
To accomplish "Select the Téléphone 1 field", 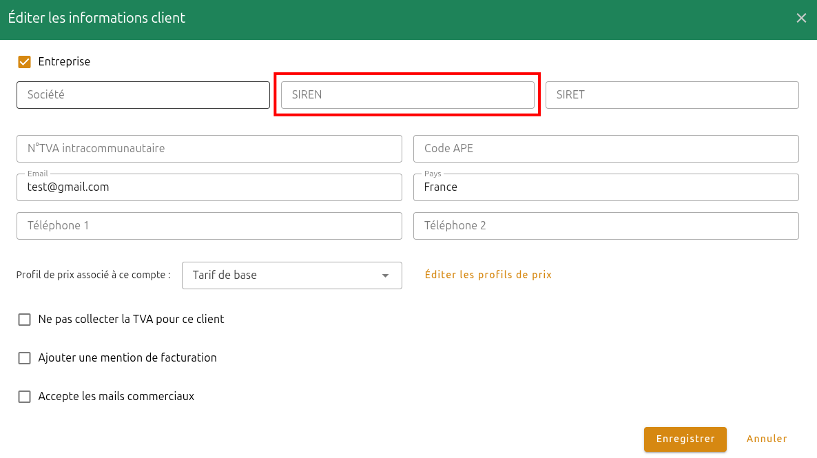I will (x=209, y=226).
